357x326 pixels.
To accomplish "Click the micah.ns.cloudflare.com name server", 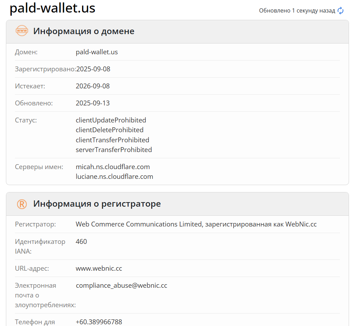I will 113,167.
